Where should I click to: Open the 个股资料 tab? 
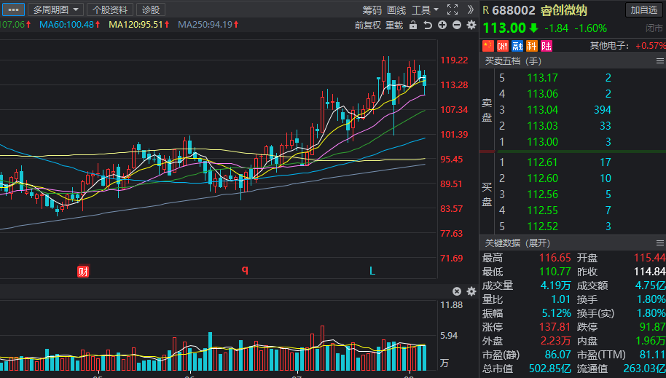(x=109, y=9)
